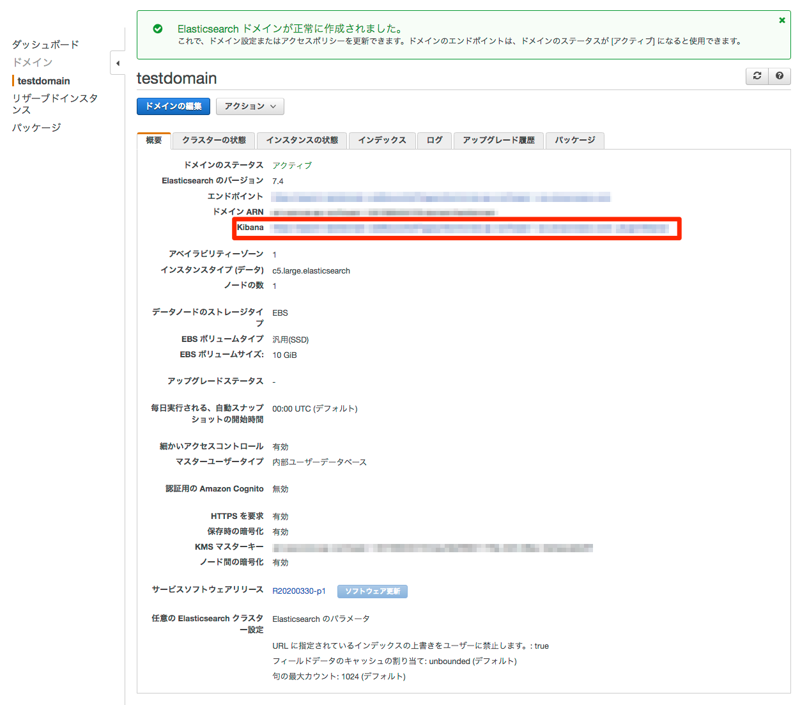View the アップグレード履歴 tab
Viewport: 800px width, 705px height.
coord(498,141)
